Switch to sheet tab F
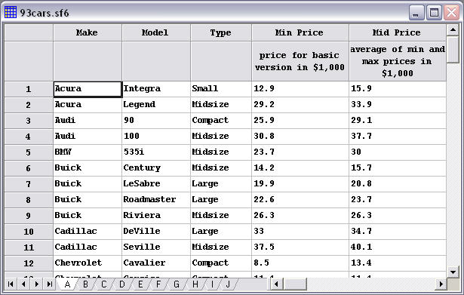This screenshot has width=464, height=295. pyautogui.click(x=158, y=284)
